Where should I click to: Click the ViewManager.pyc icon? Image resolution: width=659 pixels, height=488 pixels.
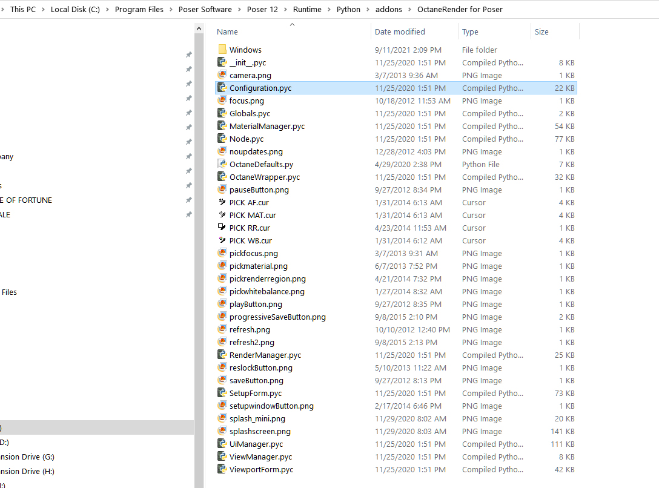(222, 457)
